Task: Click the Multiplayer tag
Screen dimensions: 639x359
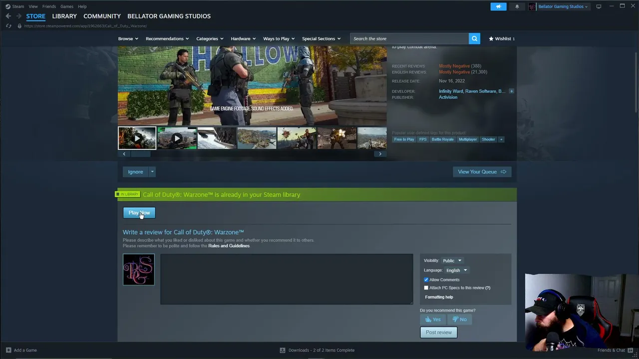Action: (468, 140)
